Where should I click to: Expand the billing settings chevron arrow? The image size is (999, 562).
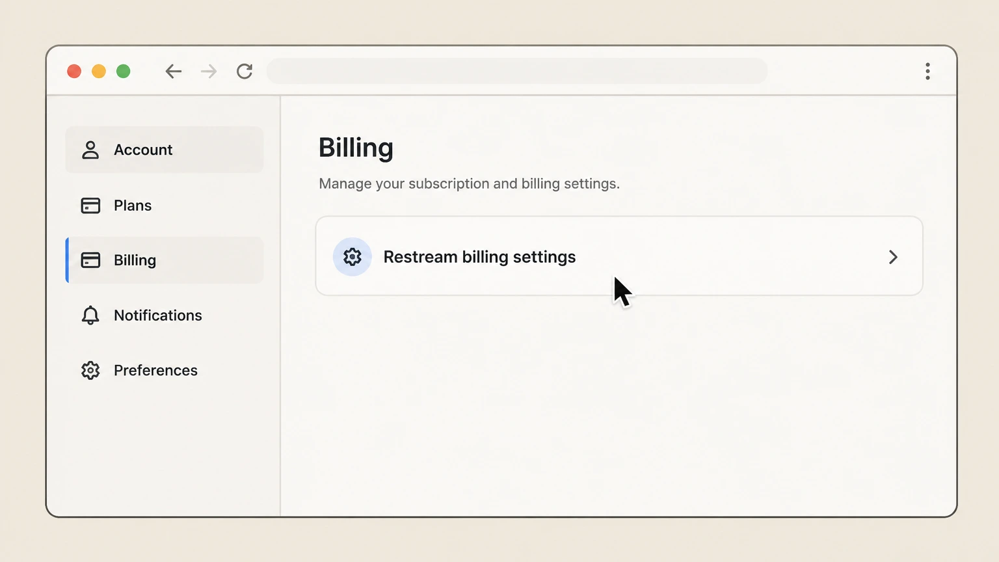(x=893, y=257)
